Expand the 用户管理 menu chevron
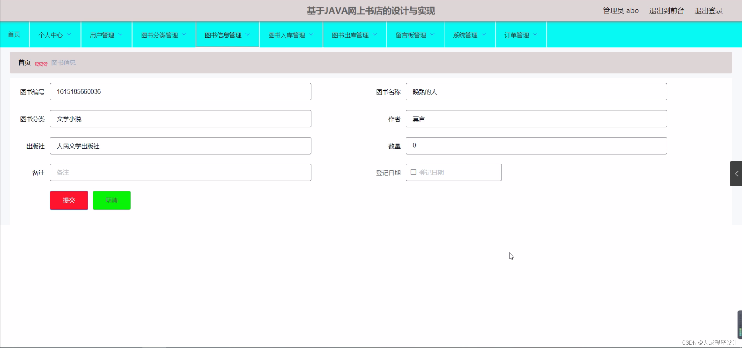742x348 pixels. (x=120, y=34)
